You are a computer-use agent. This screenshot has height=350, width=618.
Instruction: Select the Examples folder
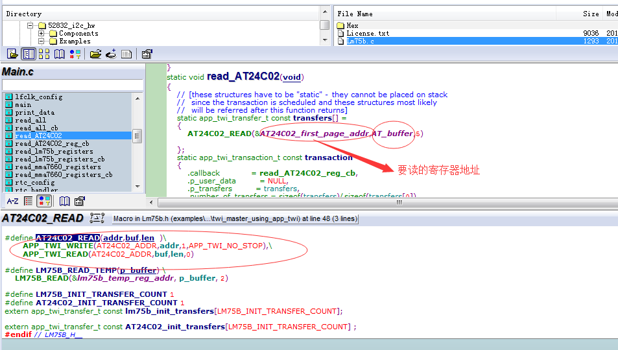(x=75, y=41)
